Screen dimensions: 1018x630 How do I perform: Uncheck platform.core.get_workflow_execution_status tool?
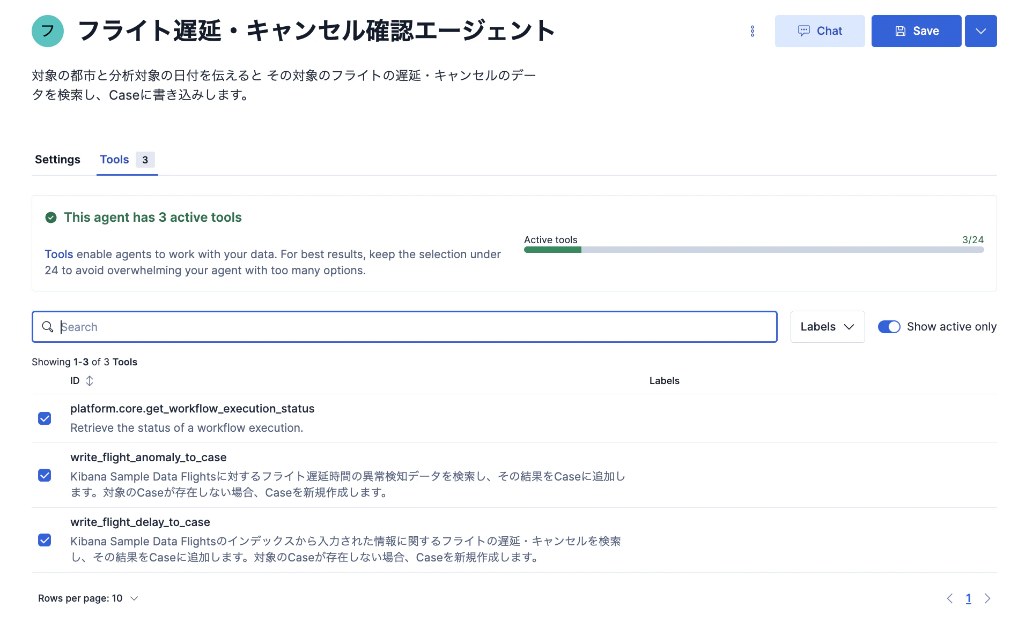click(45, 418)
